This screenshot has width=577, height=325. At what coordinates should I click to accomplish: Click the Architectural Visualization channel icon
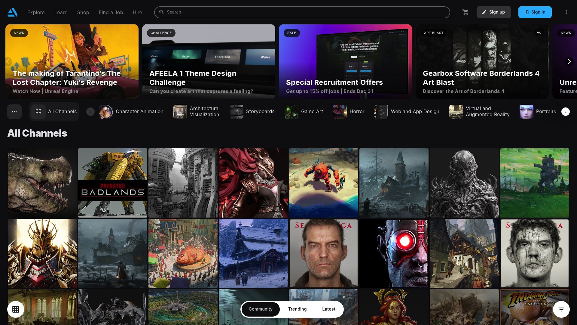pyautogui.click(x=180, y=112)
